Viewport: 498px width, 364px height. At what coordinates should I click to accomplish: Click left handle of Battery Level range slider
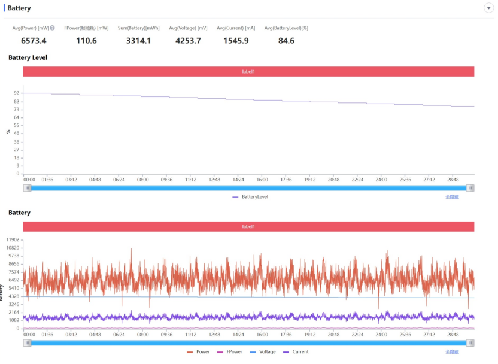27,187
